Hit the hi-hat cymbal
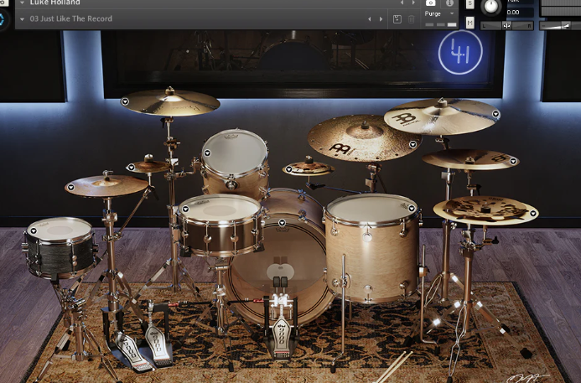 point(106,186)
